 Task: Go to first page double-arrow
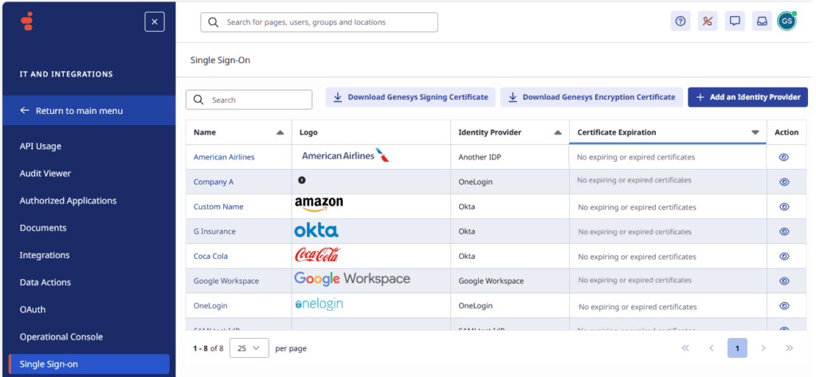click(685, 348)
